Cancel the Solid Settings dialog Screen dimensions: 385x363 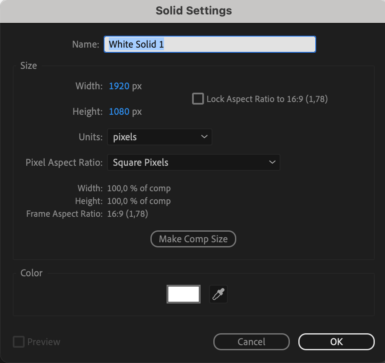coord(251,342)
